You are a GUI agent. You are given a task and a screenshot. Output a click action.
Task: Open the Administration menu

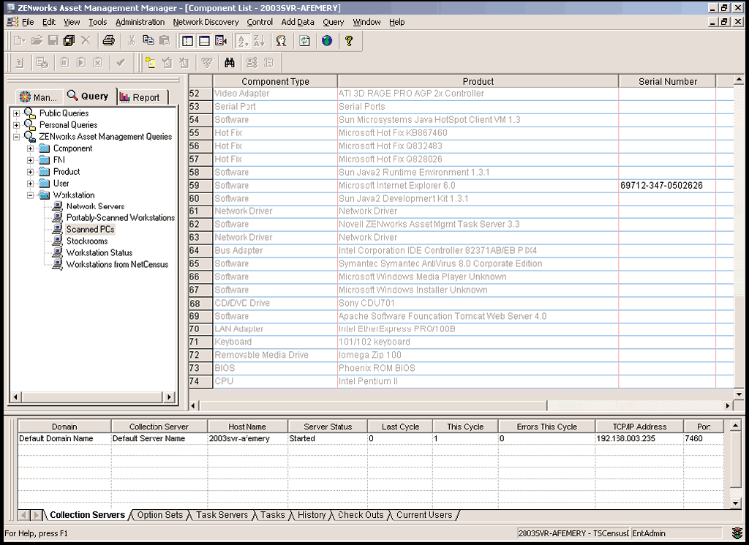click(140, 22)
